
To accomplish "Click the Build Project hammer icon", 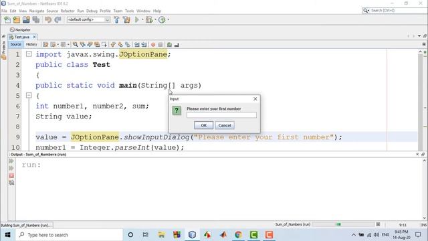I will 116,19.
